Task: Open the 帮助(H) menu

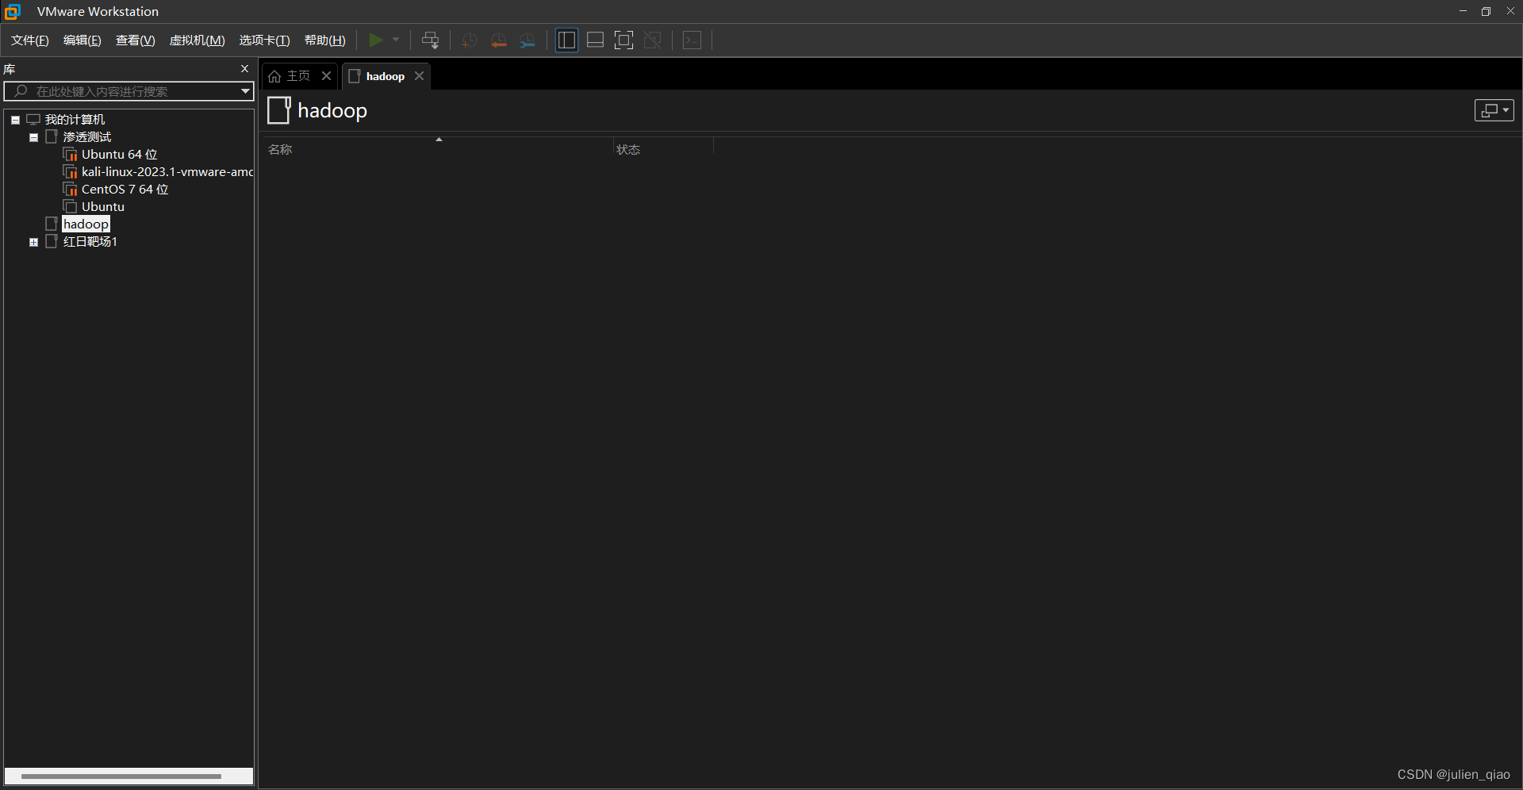Action: pyautogui.click(x=325, y=40)
